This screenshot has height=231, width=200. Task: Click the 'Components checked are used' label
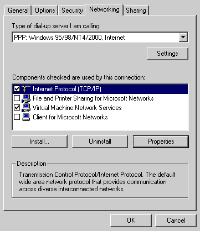pyautogui.click(x=79, y=77)
